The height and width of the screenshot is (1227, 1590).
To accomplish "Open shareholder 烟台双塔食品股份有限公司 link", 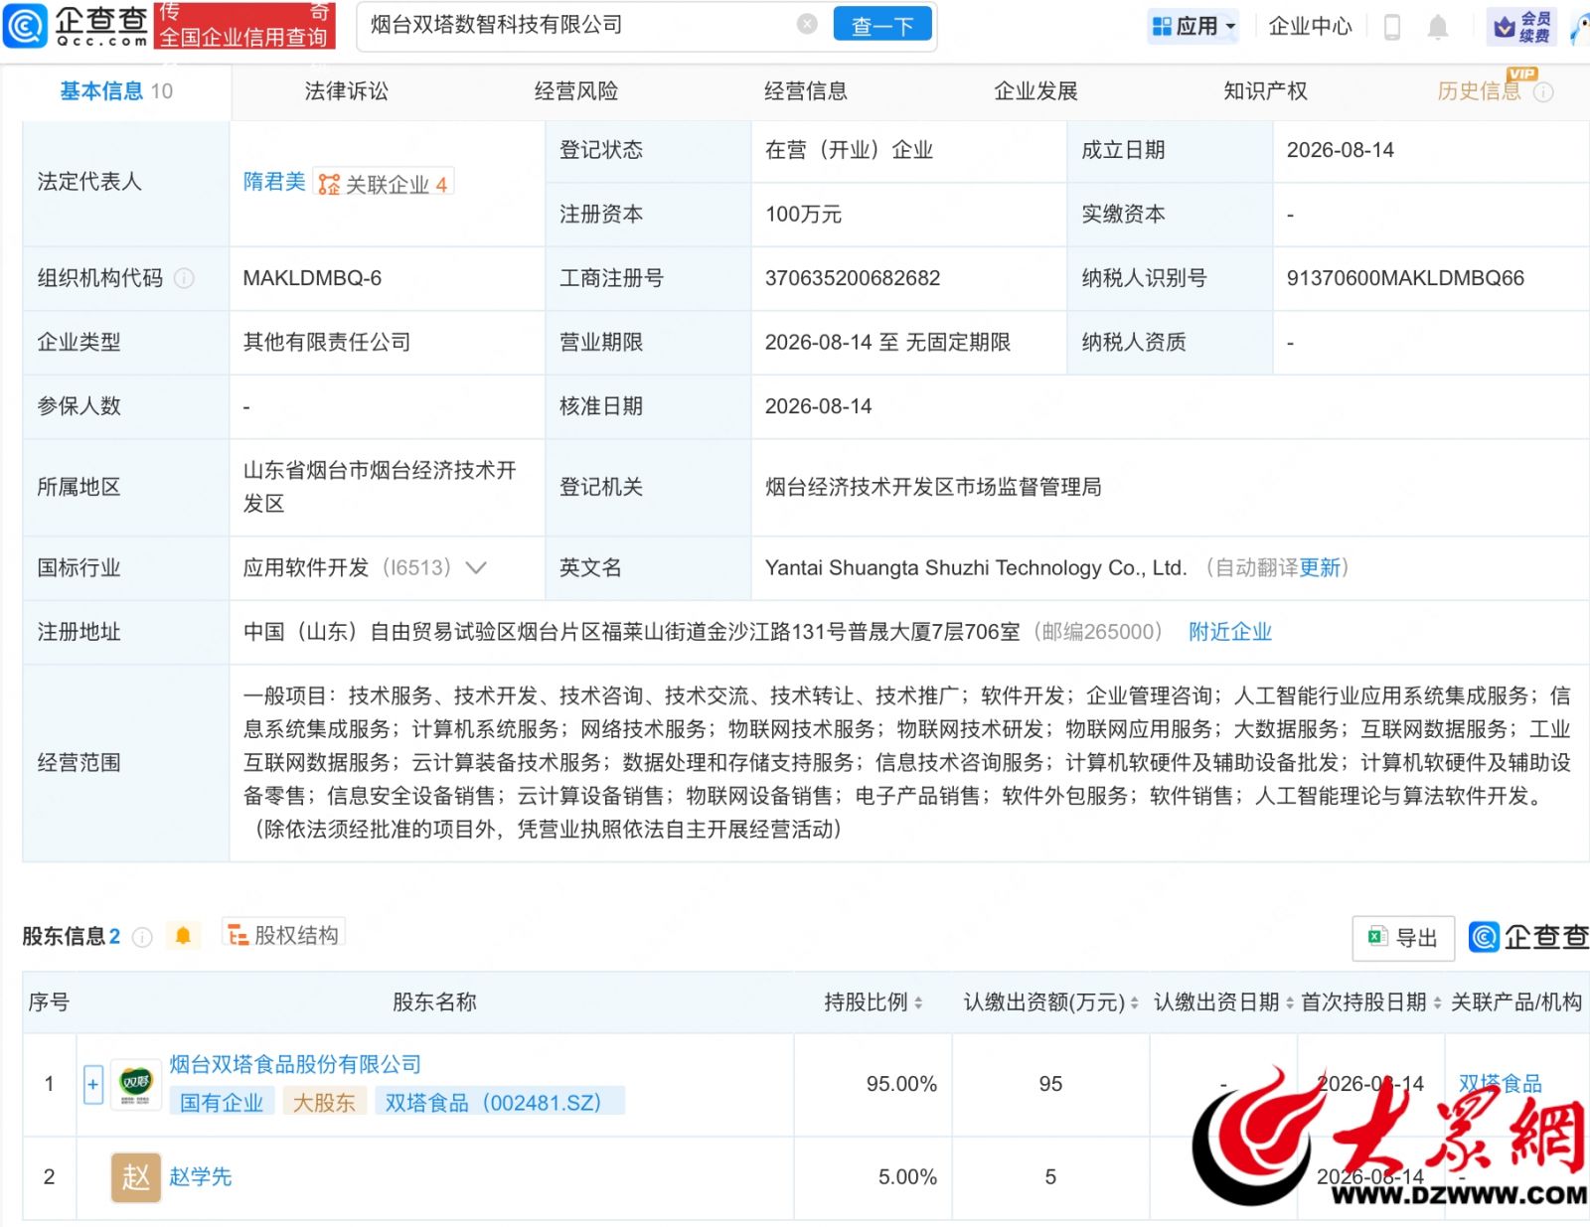I will coord(295,1065).
